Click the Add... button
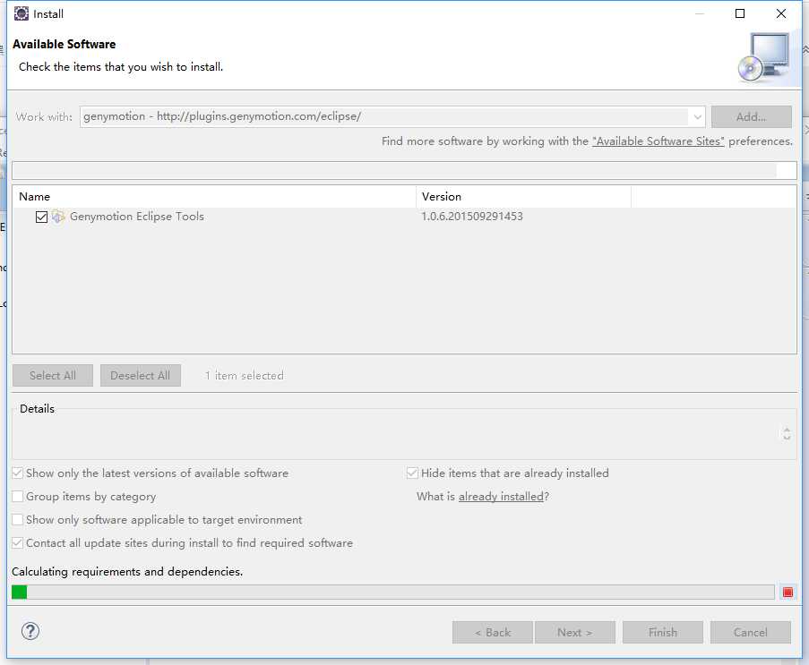This screenshot has width=809, height=665. point(751,117)
